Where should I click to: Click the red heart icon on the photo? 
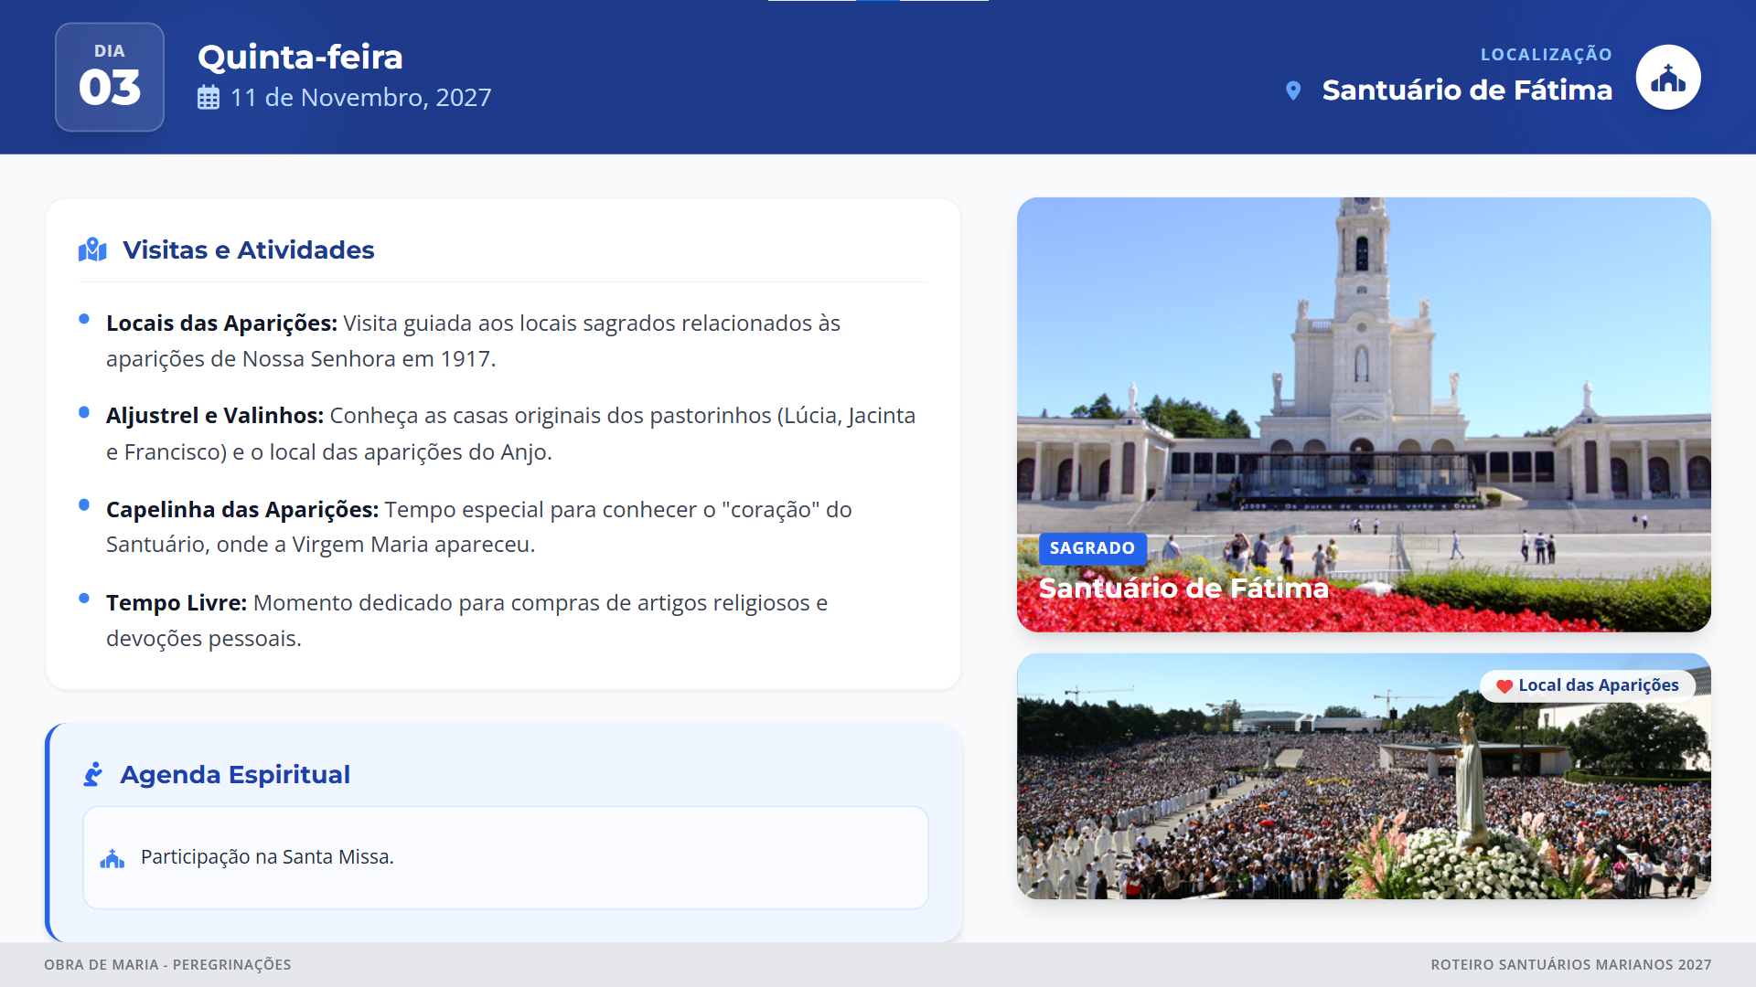pos(1504,685)
